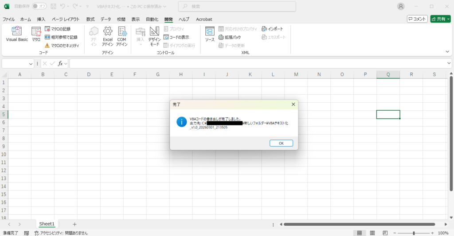Collapse the ribbon with chevron arrow
The height and width of the screenshot is (236, 454).
pos(447,51)
